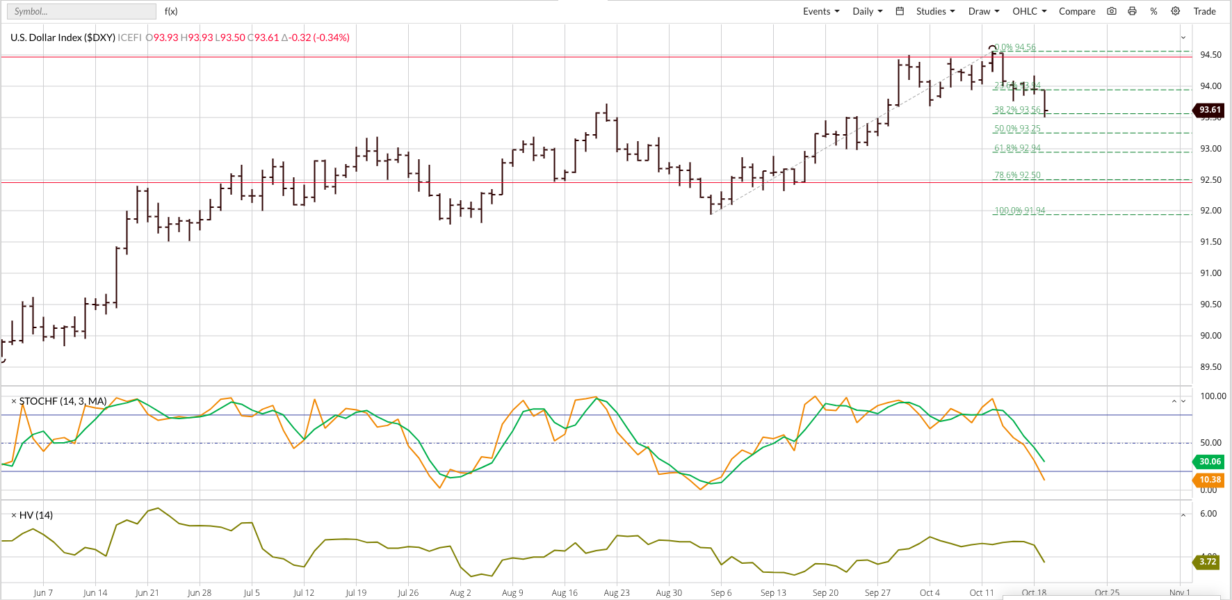The image size is (1232, 600).
Task: Open the Draw tools menu
Action: [983, 11]
